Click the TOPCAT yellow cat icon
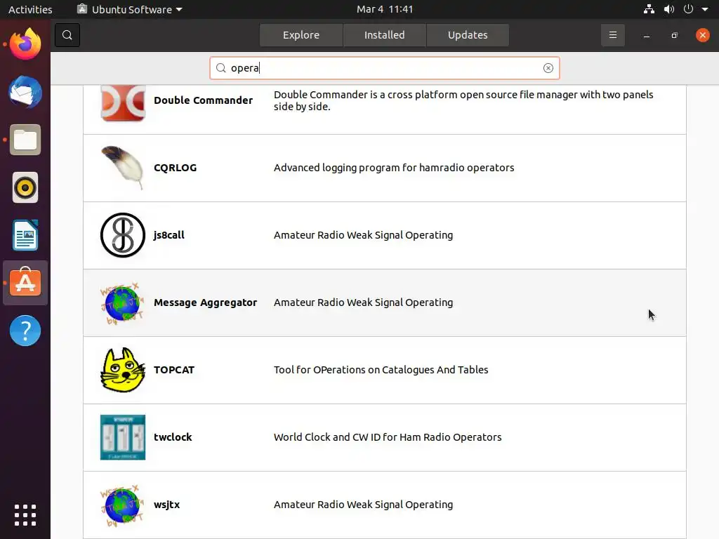Viewport: 719px width, 539px height. (x=123, y=370)
